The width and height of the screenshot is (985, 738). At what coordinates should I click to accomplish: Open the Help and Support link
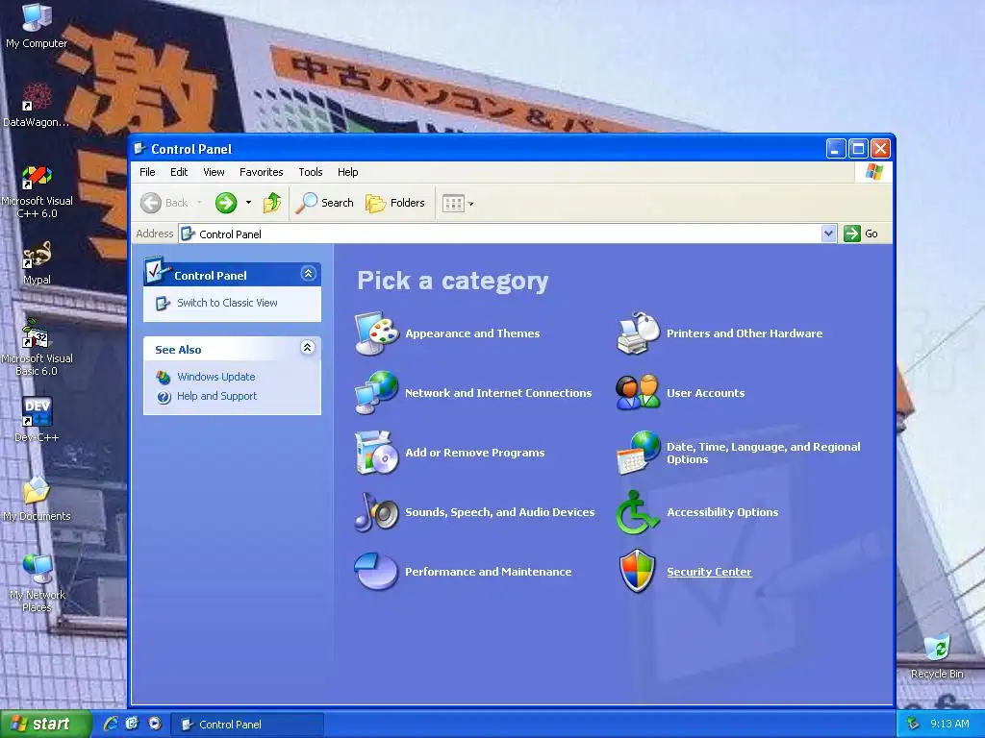pos(216,396)
